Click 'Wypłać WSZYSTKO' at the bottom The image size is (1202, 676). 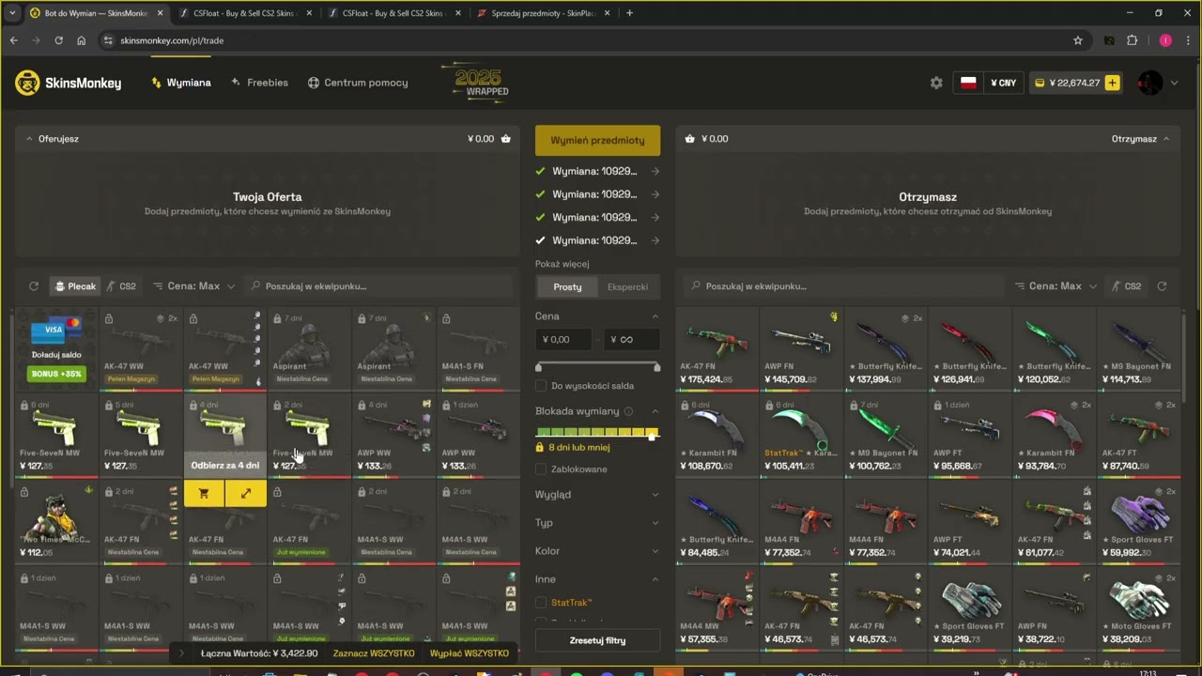(x=470, y=653)
